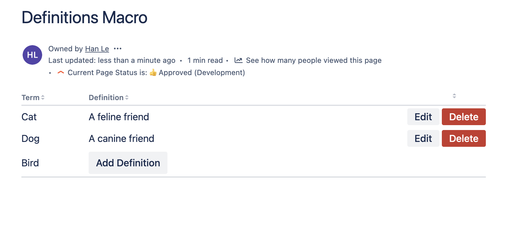
Task: Open Han Le's profile link
Action: [97, 49]
